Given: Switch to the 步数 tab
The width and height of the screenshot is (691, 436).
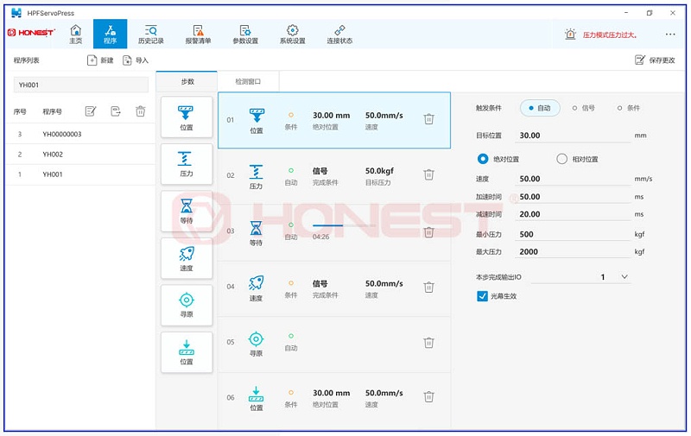Looking at the screenshot, I should [x=187, y=82].
